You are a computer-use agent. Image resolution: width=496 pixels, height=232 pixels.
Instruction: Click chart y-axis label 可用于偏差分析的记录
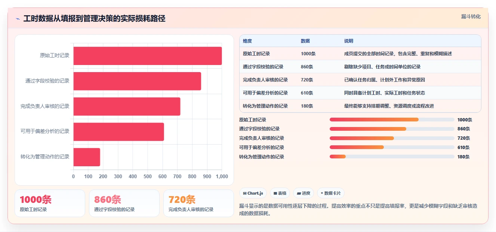click(45, 132)
